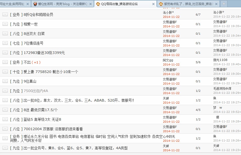Click monkey favicon of 感觉有点乱了 tab
The image size is (241, 155).
(x=161, y=4)
